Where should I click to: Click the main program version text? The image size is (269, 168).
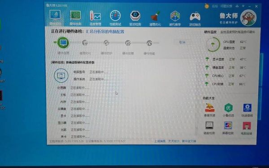(66, 142)
